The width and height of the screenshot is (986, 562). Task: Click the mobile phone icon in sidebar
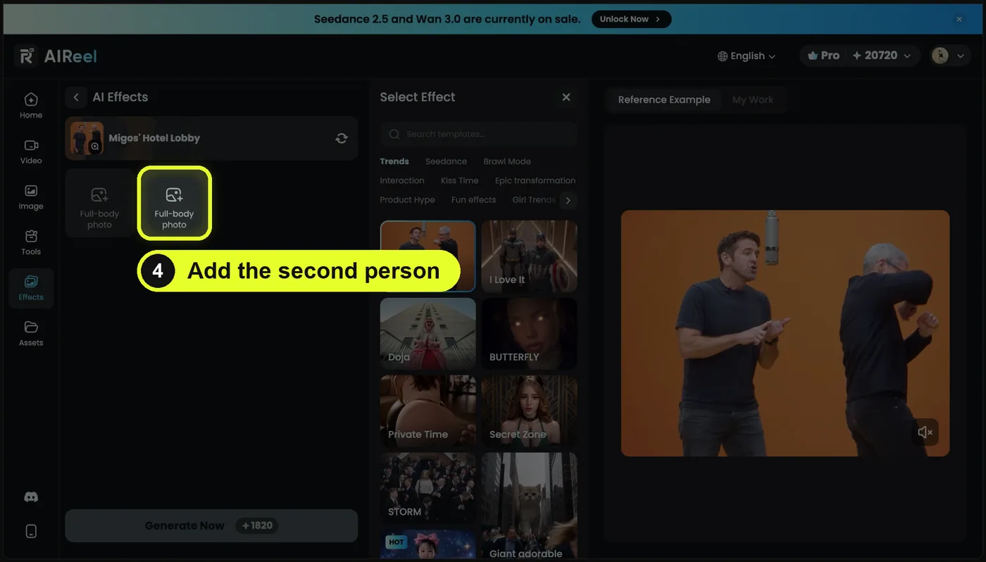pos(31,531)
